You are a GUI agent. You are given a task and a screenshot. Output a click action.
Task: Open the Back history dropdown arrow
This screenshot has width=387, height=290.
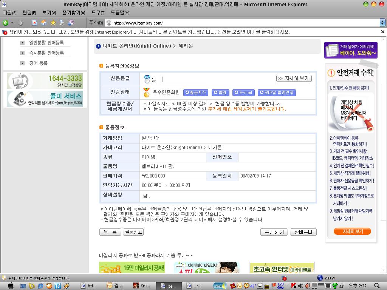click(12, 23)
